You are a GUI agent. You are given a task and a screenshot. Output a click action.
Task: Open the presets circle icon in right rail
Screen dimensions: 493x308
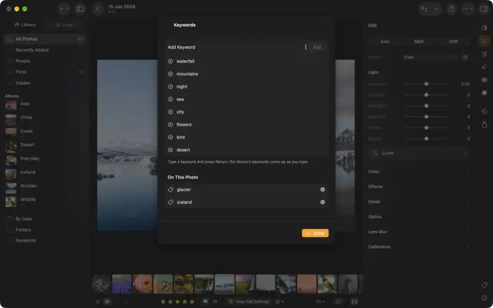point(484,28)
